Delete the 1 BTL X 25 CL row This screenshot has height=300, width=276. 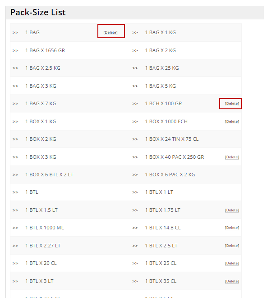point(232,263)
